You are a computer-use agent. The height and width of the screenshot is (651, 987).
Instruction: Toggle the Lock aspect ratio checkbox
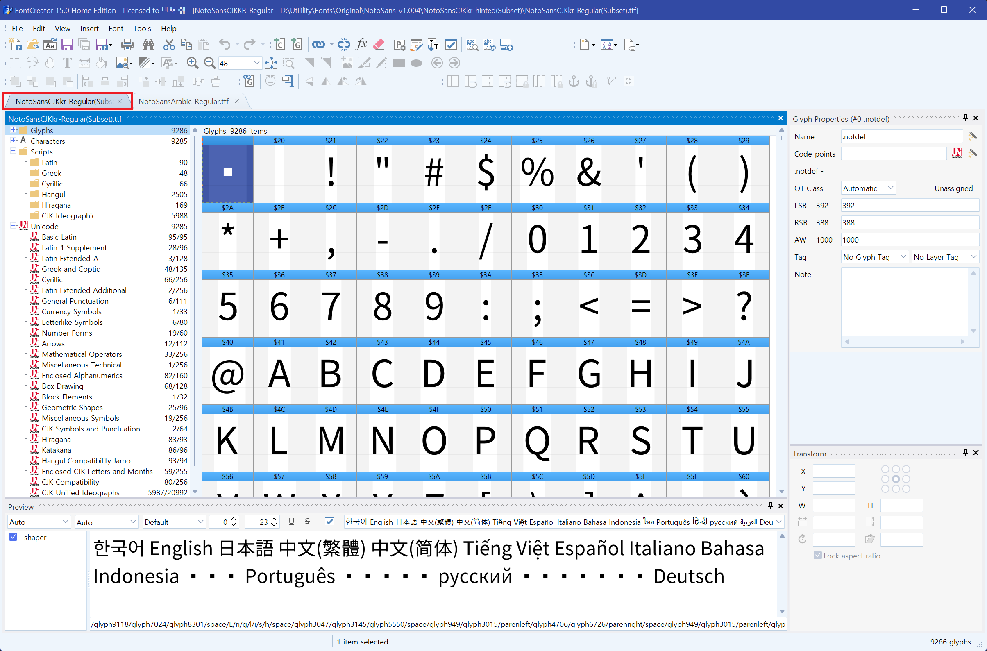[818, 556]
